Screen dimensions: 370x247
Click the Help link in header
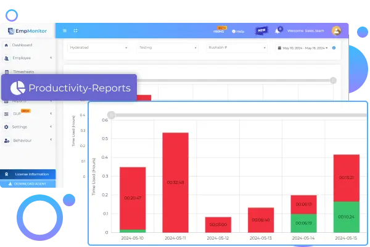238,31
